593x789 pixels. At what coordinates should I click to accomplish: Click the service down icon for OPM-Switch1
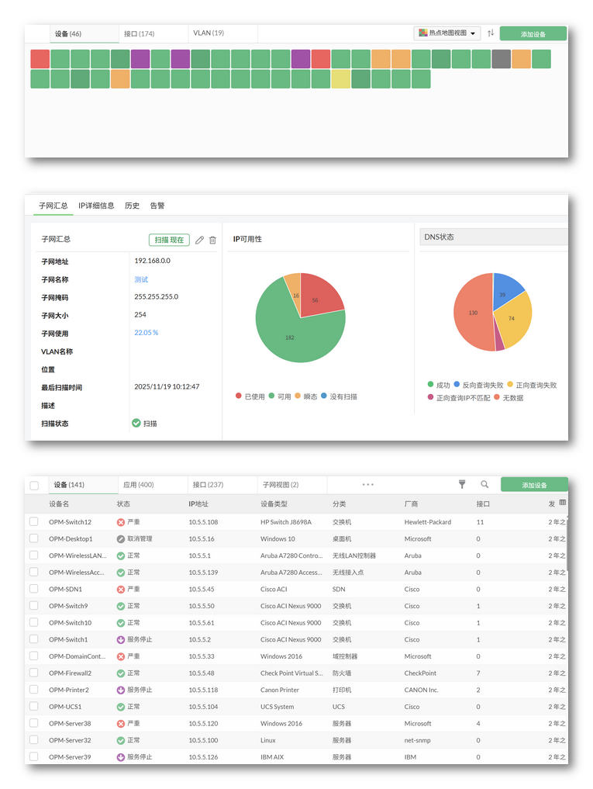tap(121, 640)
